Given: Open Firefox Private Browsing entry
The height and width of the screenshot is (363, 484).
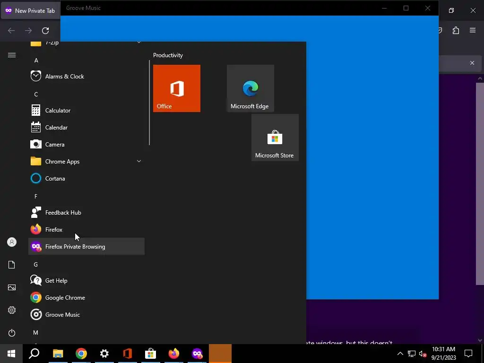Looking at the screenshot, I should point(86,246).
